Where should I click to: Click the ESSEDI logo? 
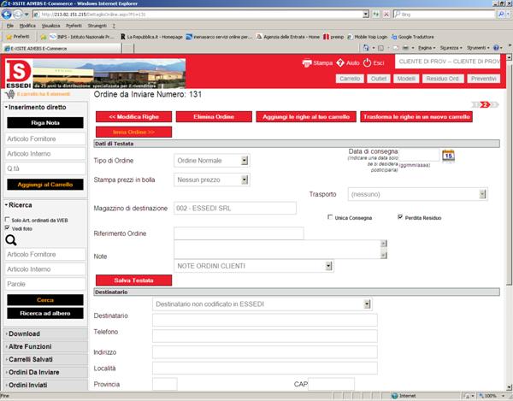pyautogui.click(x=18, y=74)
